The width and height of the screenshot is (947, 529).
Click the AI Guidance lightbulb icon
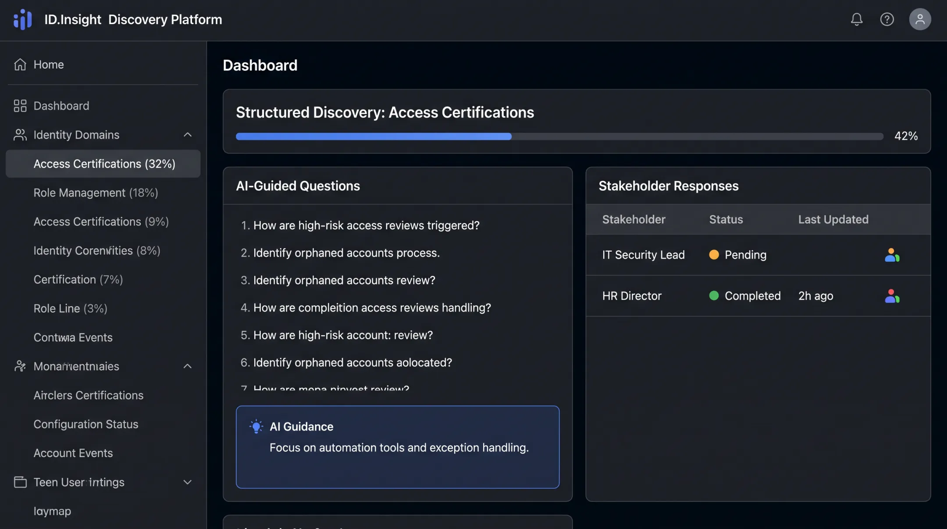256,426
